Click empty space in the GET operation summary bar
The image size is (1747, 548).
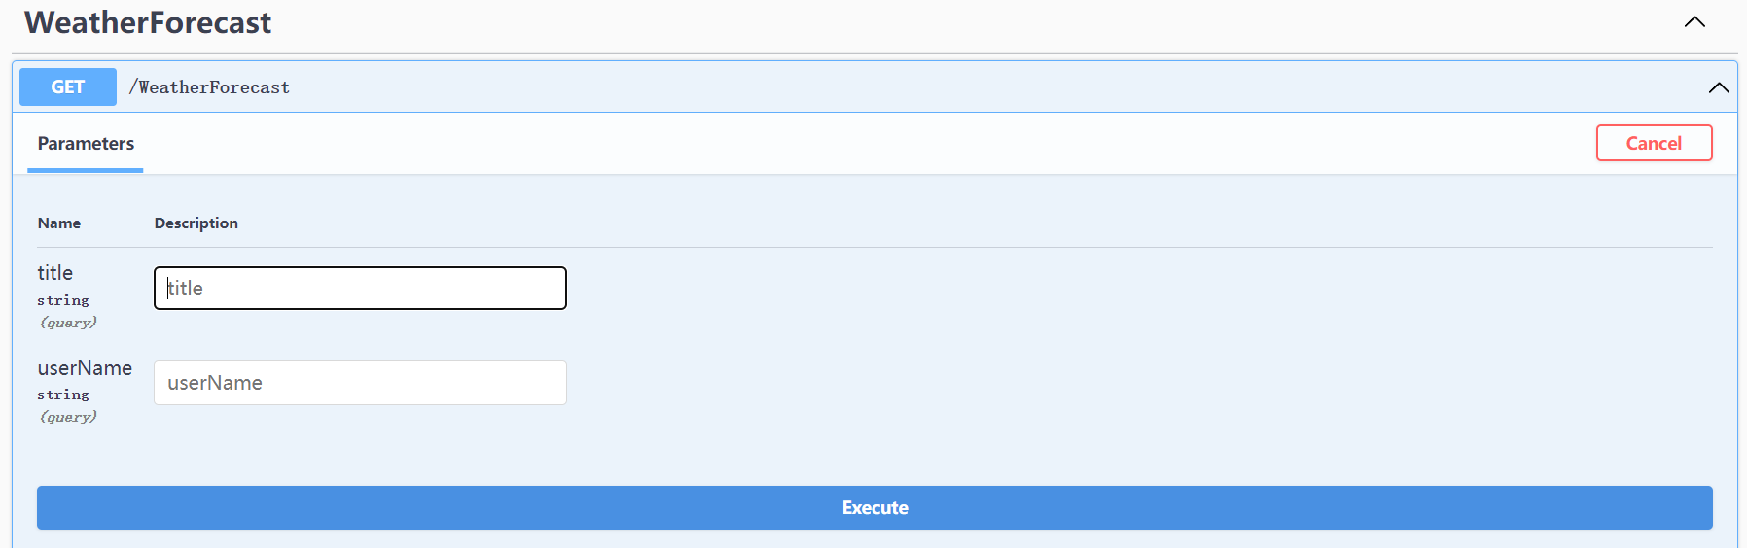click(973, 87)
